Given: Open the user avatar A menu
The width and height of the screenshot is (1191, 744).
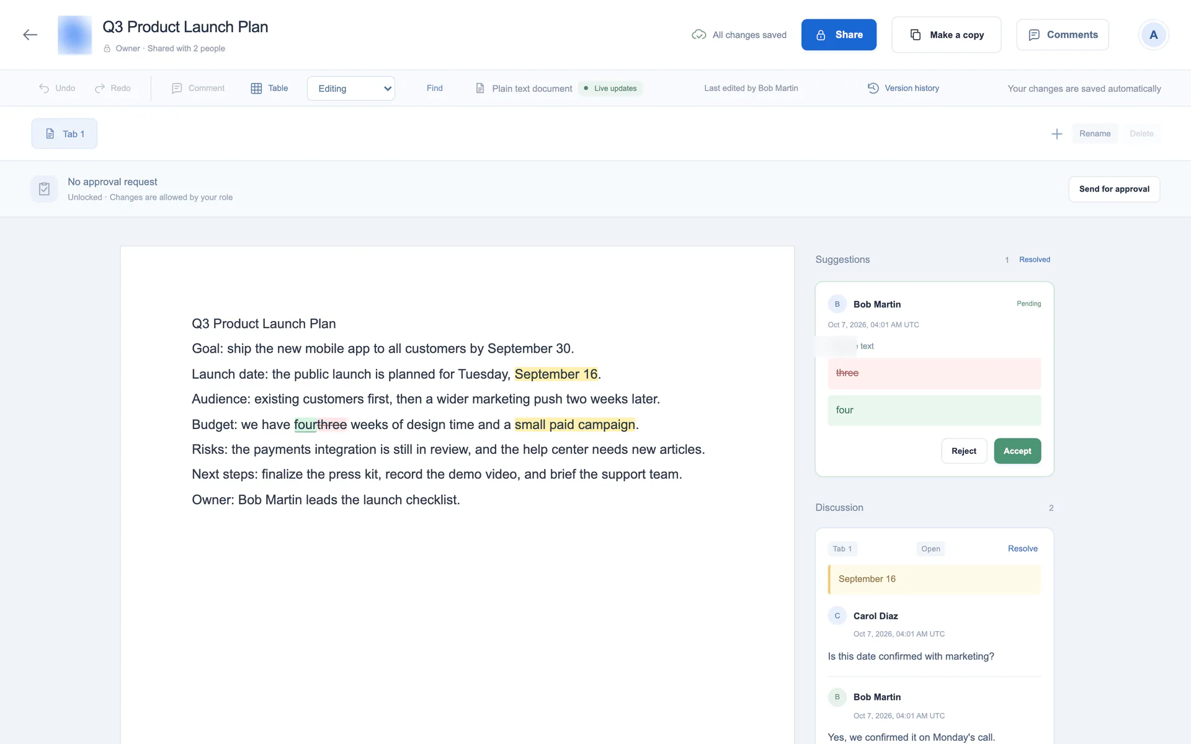Looking at the screenshot, I should click(x=1153, y=35).
